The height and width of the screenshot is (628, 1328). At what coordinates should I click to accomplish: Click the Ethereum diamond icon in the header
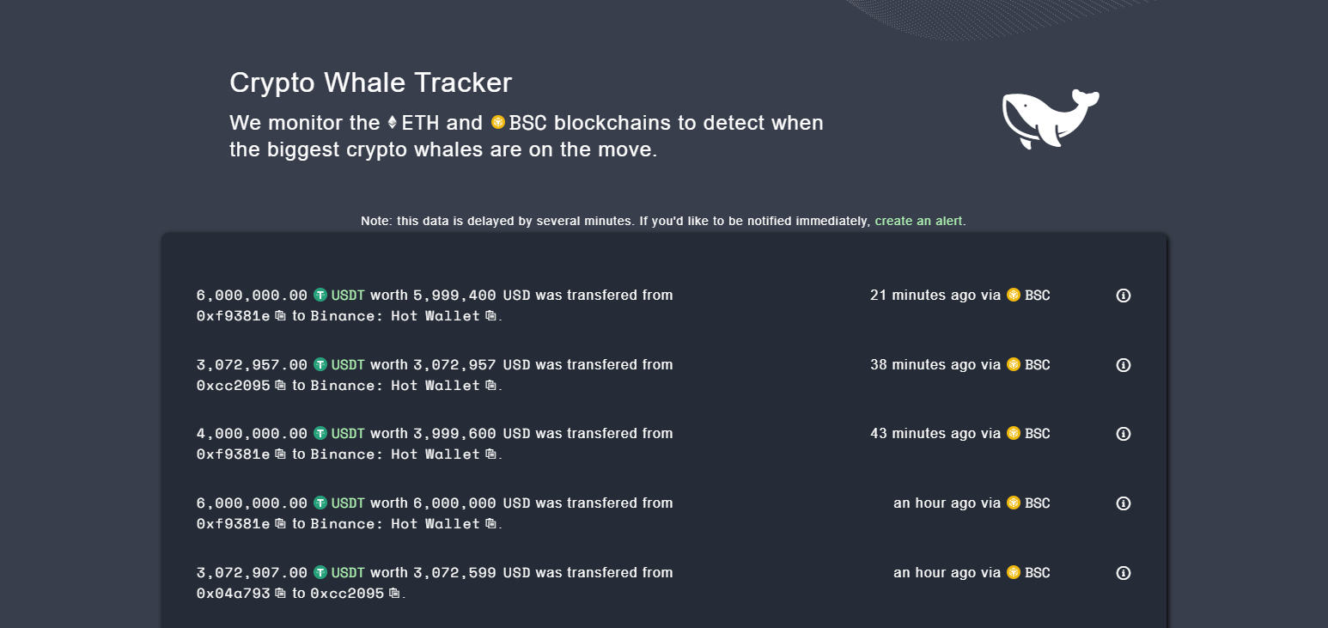393,123
